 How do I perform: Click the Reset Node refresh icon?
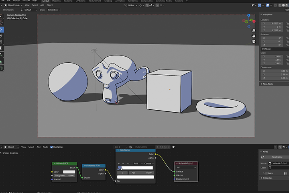[263, 157]
